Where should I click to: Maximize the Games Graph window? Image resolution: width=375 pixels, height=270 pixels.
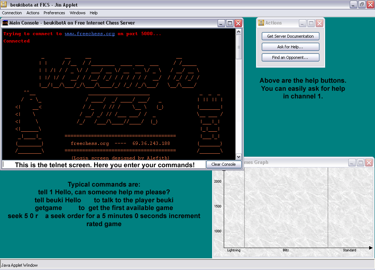(360, 163)
